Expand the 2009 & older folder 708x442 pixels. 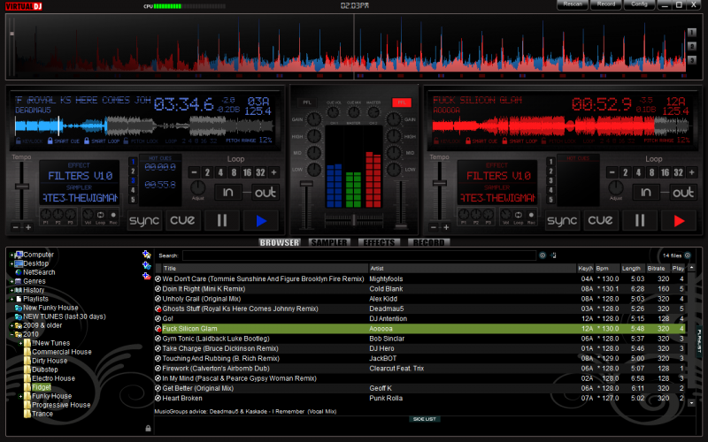tap(12, 325)
